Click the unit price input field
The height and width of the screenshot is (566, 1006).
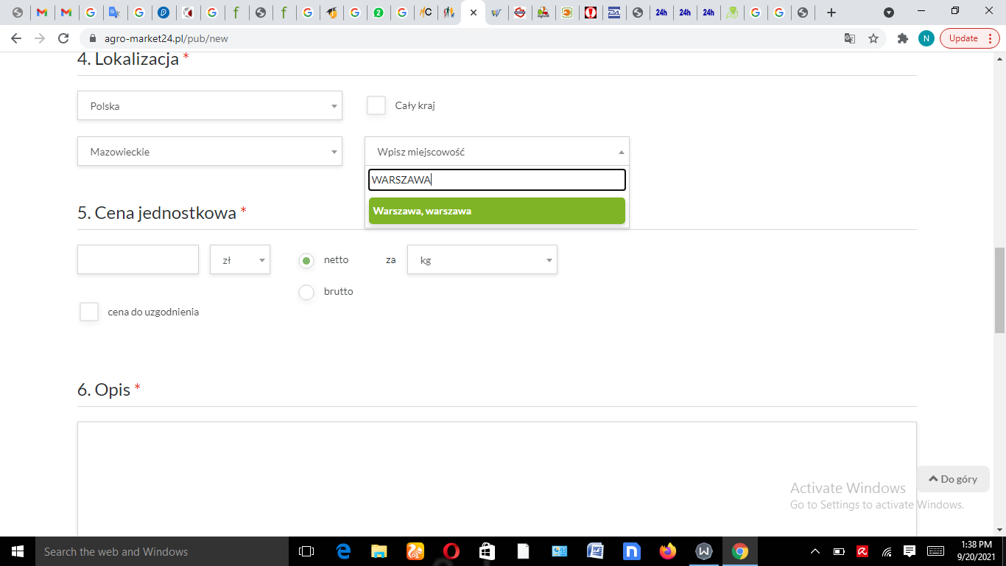point(138,259)
